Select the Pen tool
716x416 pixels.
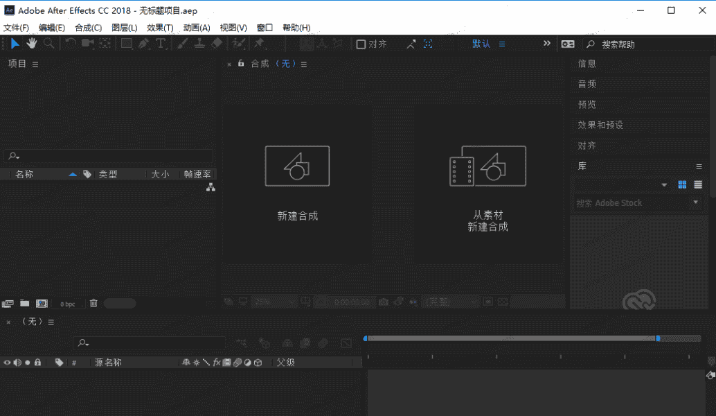point(143,44)
